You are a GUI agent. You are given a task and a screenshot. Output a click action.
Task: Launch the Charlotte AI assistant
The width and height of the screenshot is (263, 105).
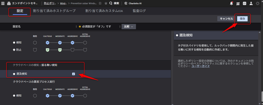click(x=133, y=3)
